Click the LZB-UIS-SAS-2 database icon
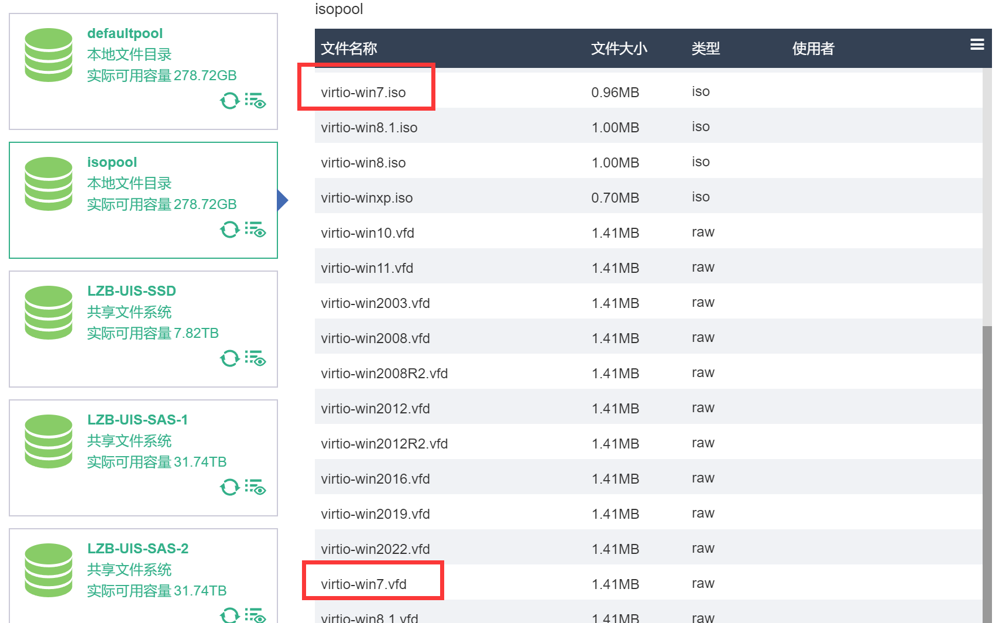Viewport: 999px width, 623px height. [x=49, y=570]
